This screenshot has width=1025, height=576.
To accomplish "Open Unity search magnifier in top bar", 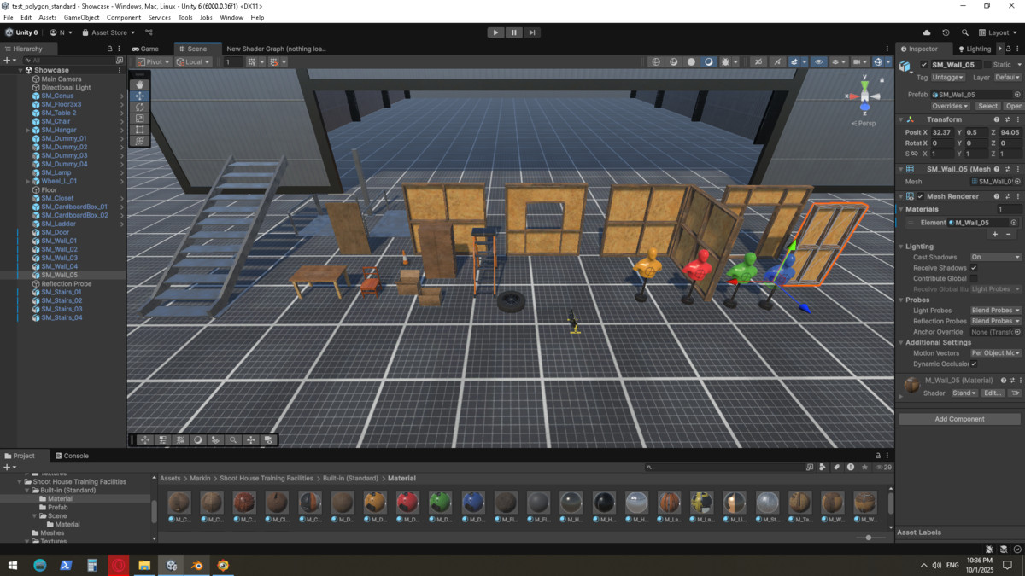I will [x=964, y=32].
